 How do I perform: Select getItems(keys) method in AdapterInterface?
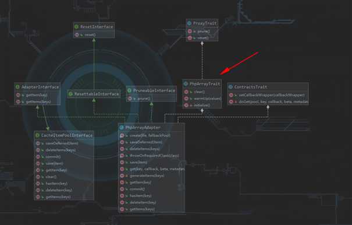click(x=38, y=101)
